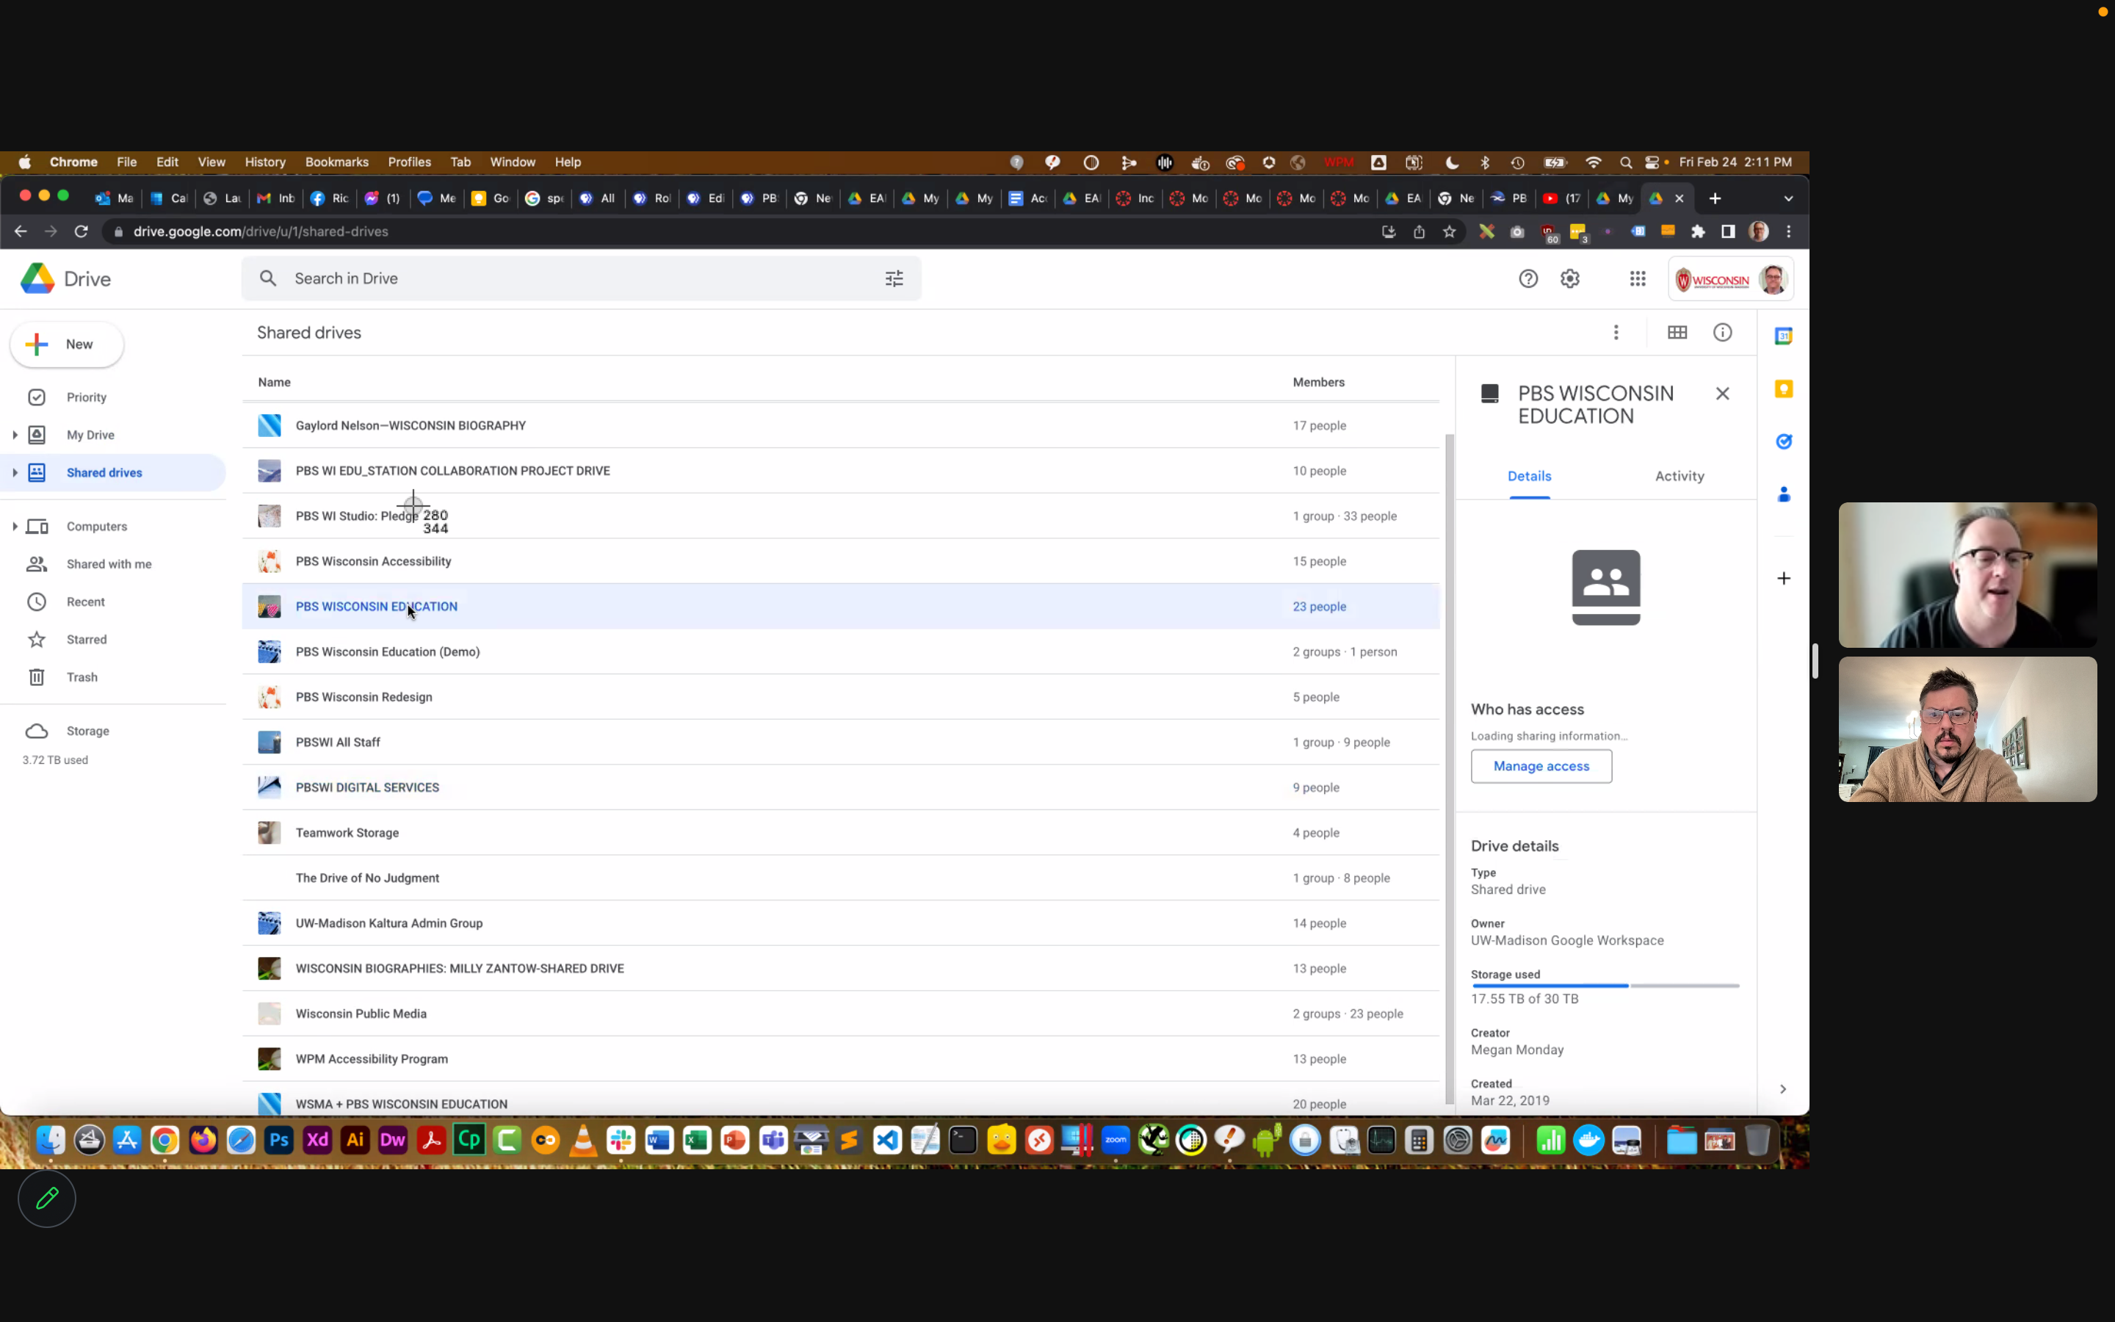Click the Manage access button
The height and width of the screenshot is (1322, 2115).
[1541, 766]
